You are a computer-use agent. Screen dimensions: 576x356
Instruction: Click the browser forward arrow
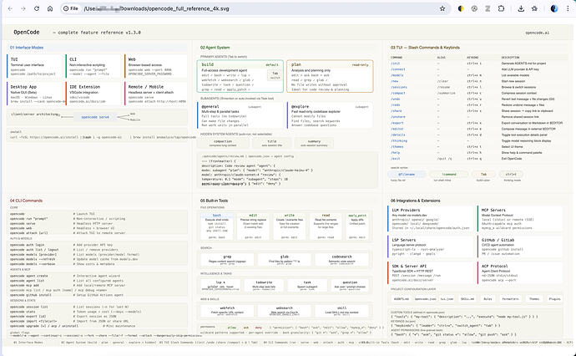(x=23, y=8)
